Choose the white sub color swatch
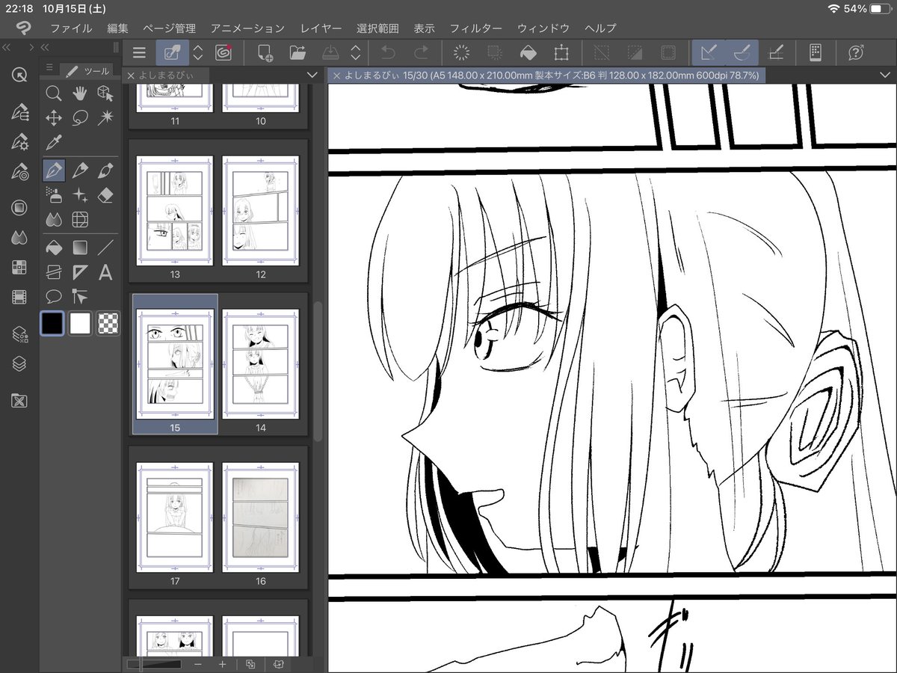897x673 pixels. (80, 324)
